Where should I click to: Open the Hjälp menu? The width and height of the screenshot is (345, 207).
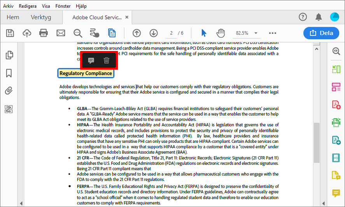point(81,6)
